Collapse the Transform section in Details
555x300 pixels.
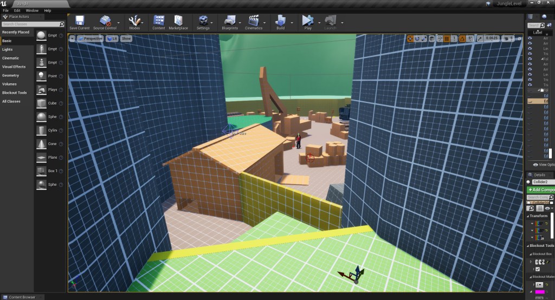pyautogui.click(x=529, y=216)
